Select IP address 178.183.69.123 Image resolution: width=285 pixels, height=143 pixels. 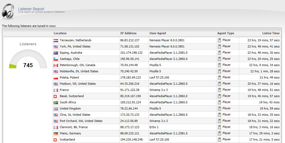coord(131,77)
